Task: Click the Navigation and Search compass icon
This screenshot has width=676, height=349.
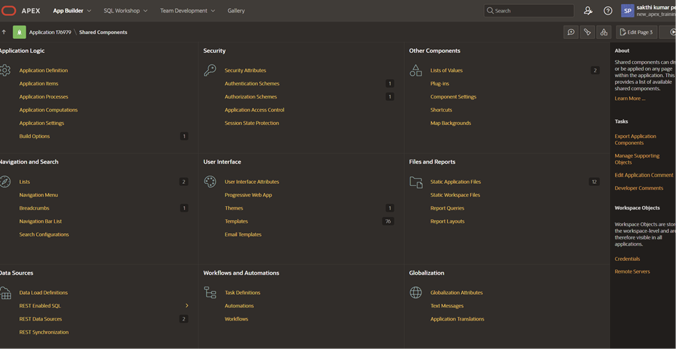Action: coord(5,182)
